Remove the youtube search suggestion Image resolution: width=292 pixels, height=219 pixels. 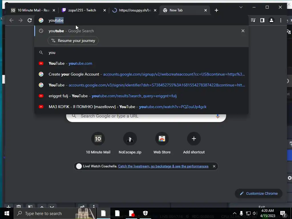[243, 31]
